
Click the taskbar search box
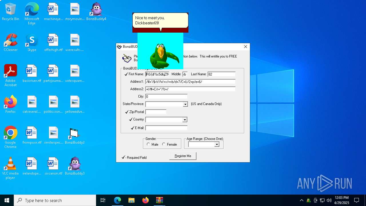[55, 200]
